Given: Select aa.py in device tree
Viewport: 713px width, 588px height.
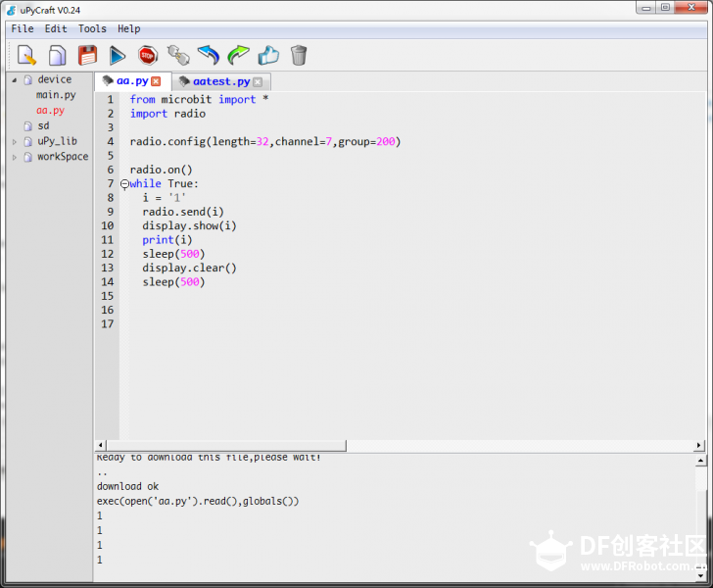Looking at the screenshot, I should tap(51, 110).
